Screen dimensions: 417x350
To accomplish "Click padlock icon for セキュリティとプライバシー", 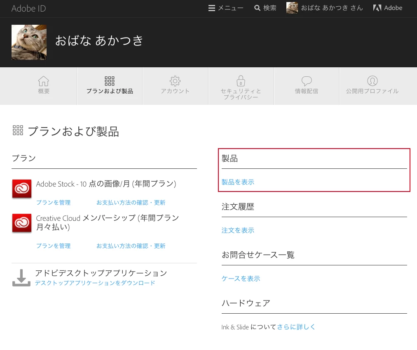I will (x=241, y=81).
